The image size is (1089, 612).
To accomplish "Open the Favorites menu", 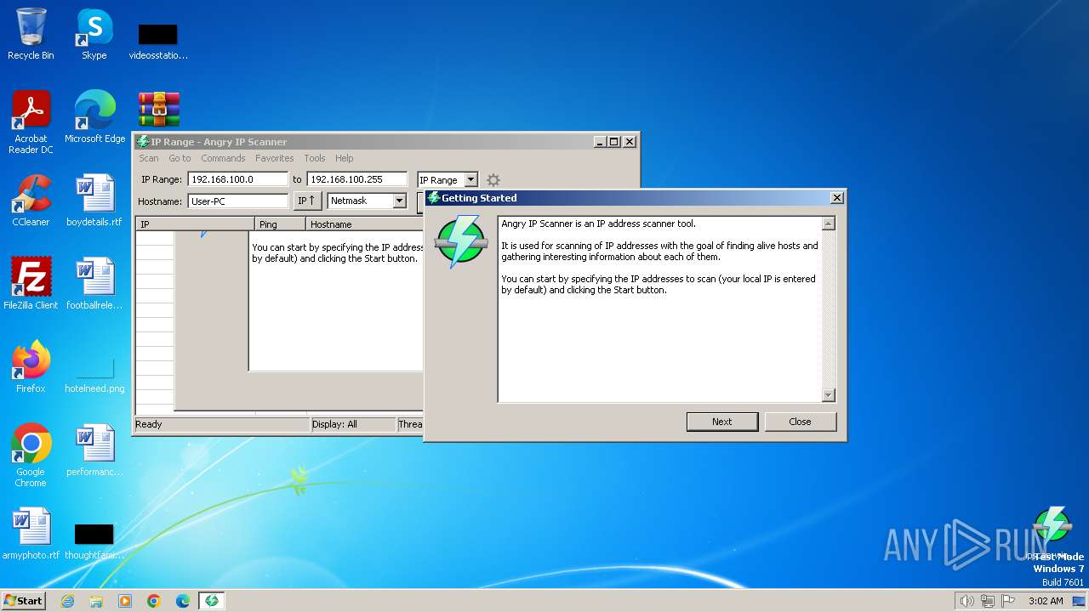I will (x=275, y=158).
